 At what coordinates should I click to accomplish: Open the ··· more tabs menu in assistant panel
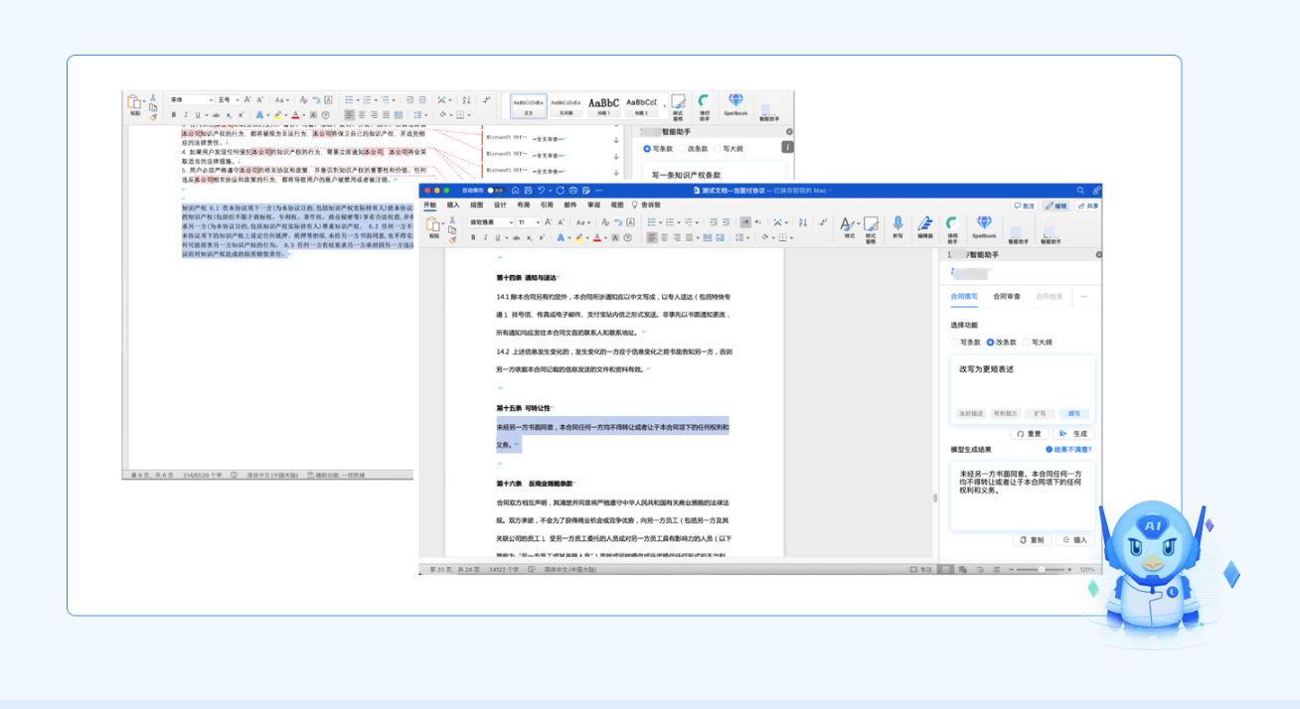point(1084,296)
